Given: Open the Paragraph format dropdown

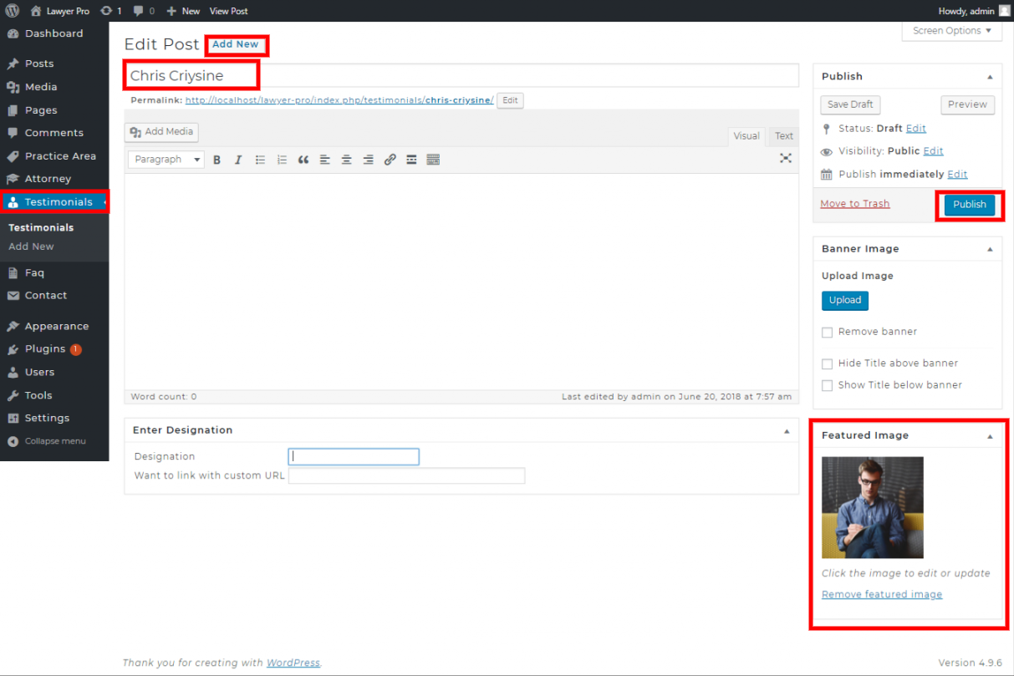Looking at the screenshot, I should [167, 160].
